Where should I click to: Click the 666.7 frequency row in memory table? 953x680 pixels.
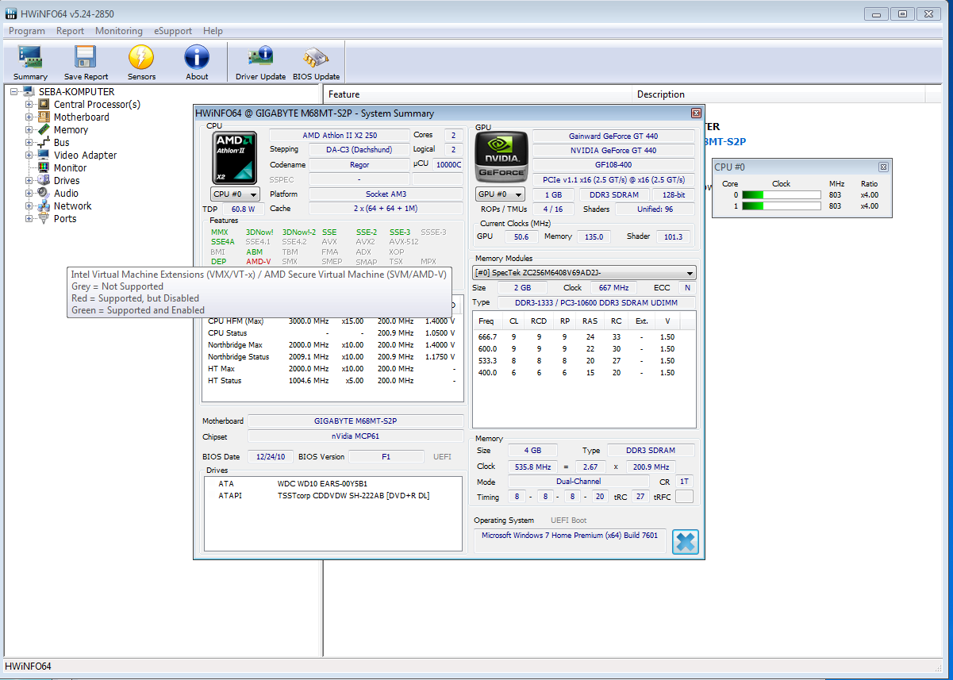tap(583, 336)
